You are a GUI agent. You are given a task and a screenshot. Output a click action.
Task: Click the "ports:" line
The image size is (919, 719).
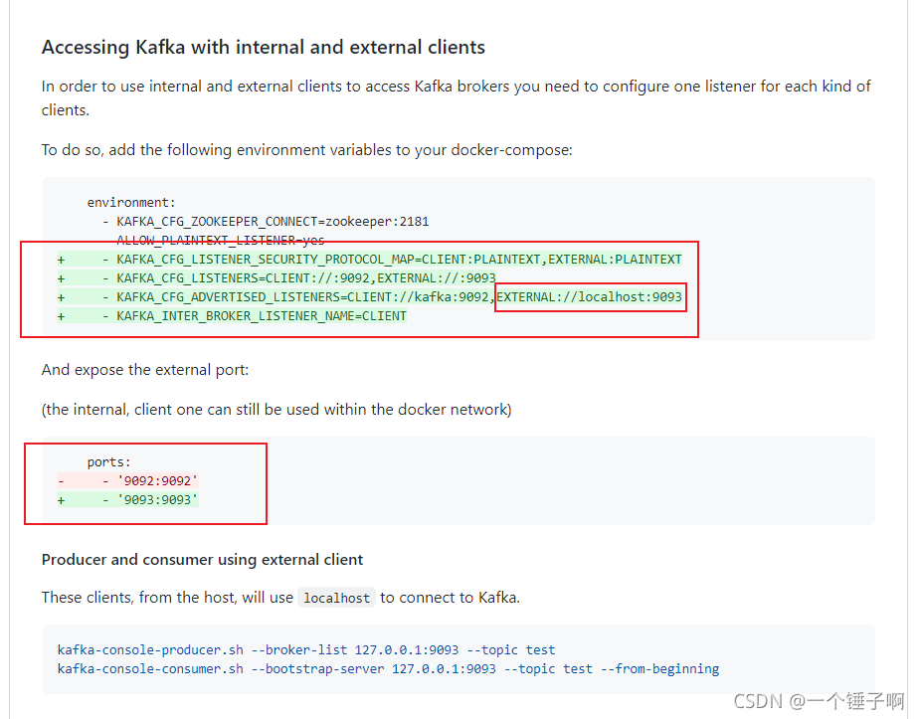tap(109, 462)
